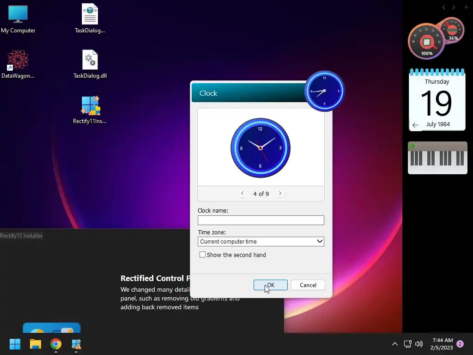Open the notification center badge
The height and width of the screenshot is (355, 473).
tap(460, 344)
